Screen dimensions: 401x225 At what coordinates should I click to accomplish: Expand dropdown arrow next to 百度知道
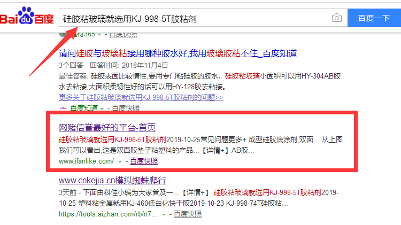(102, 108)
